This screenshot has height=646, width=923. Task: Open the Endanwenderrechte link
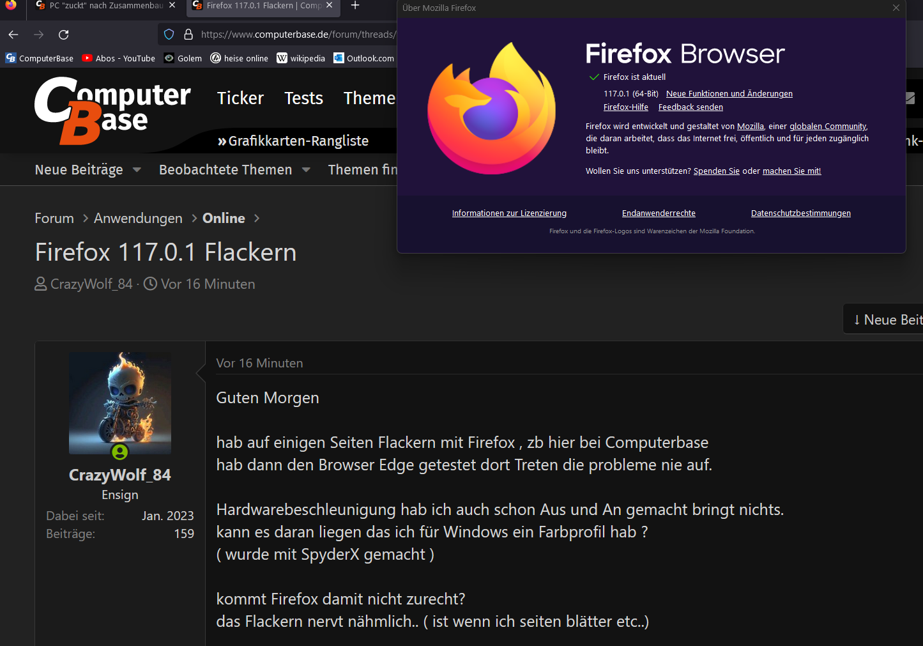[659, 213]
